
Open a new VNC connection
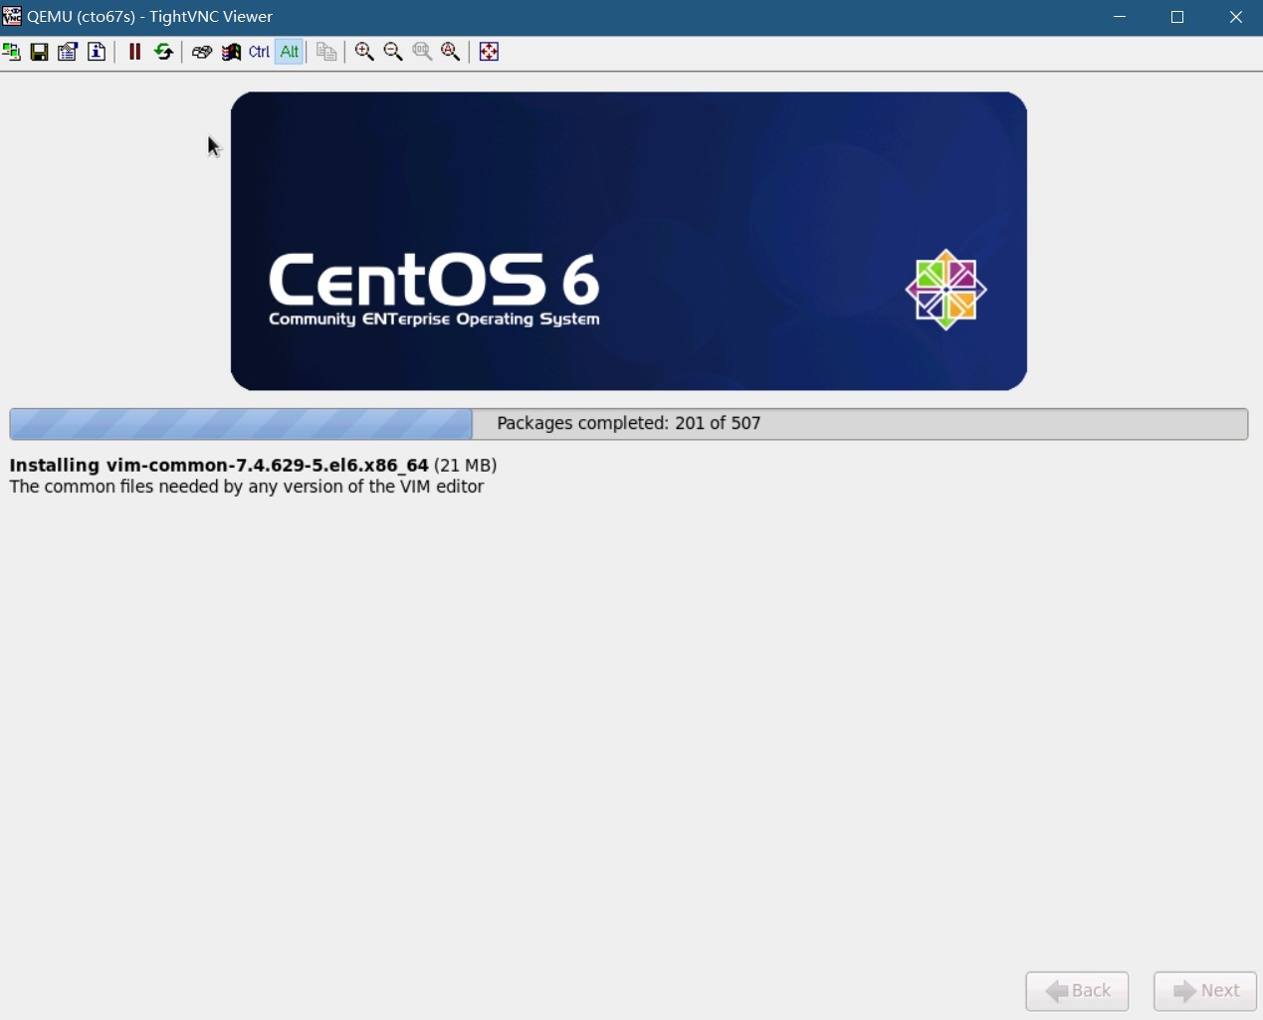pos(11,52)
